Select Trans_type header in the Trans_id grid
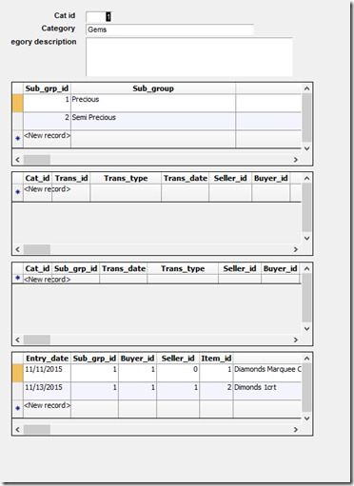Screen dimensions: 354x486 pos(126,178)
